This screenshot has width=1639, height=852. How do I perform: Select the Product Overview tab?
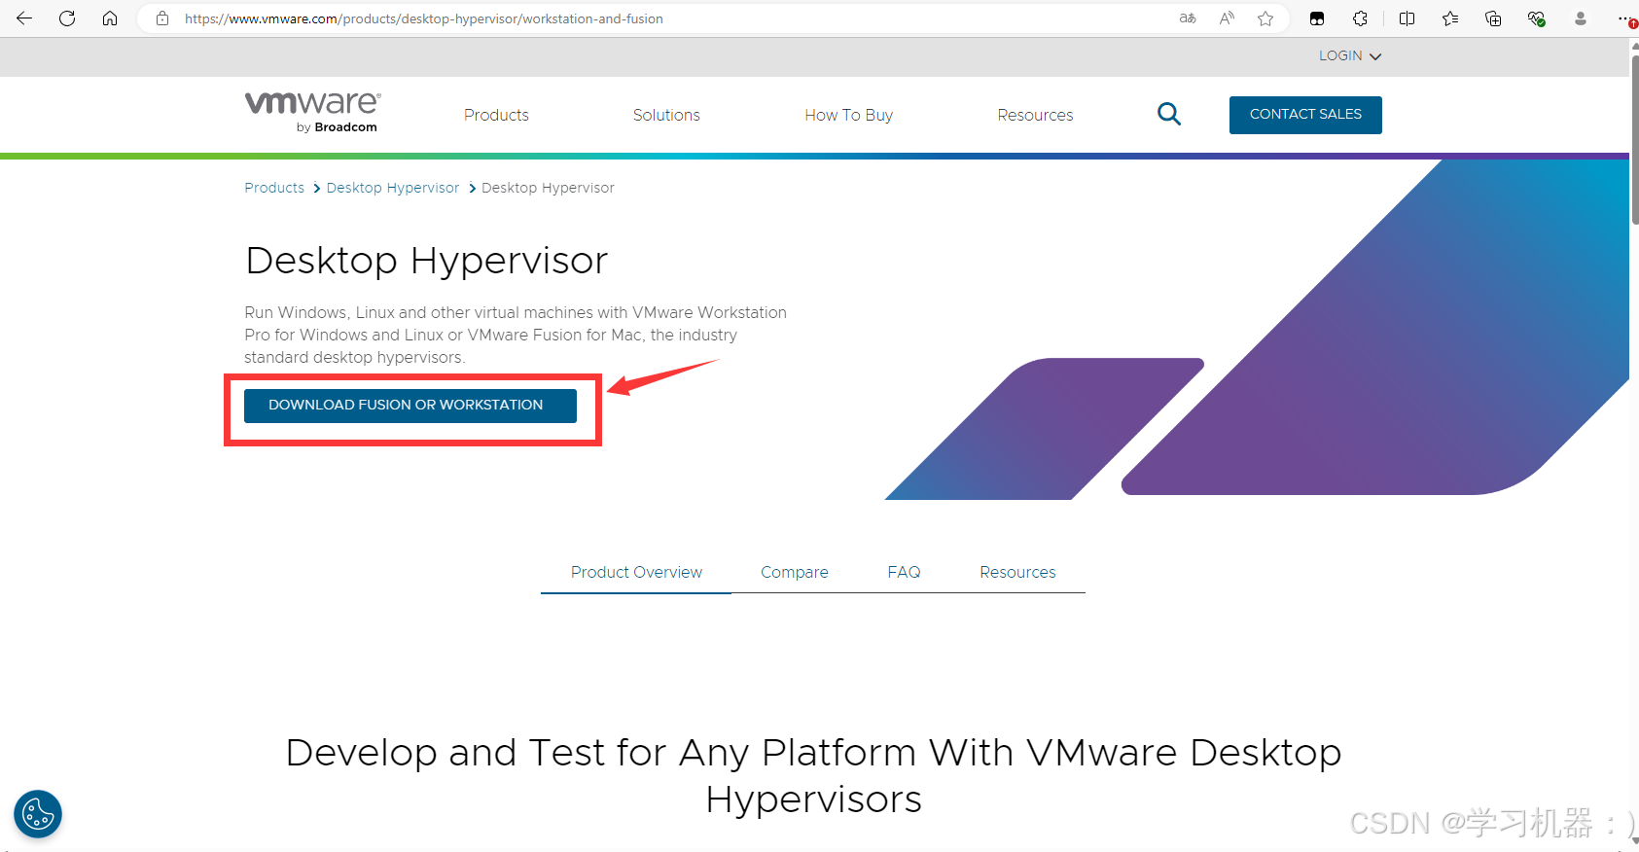636,572
